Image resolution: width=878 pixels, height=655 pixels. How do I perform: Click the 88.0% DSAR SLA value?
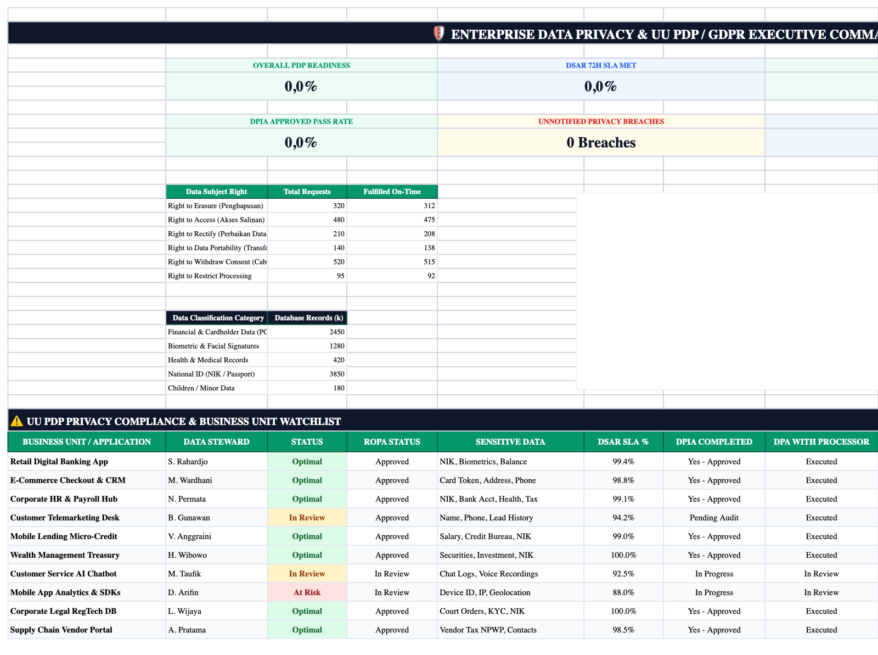pos(623,592)
